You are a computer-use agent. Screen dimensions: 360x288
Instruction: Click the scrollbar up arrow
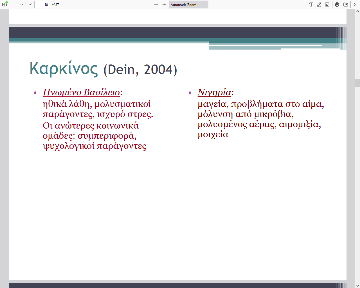coord(357,12)
